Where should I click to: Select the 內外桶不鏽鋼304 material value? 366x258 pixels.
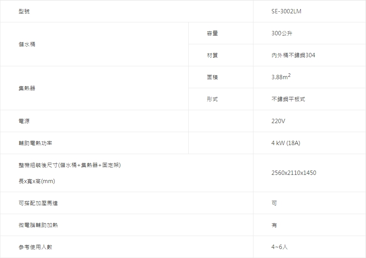pos(293,55)
